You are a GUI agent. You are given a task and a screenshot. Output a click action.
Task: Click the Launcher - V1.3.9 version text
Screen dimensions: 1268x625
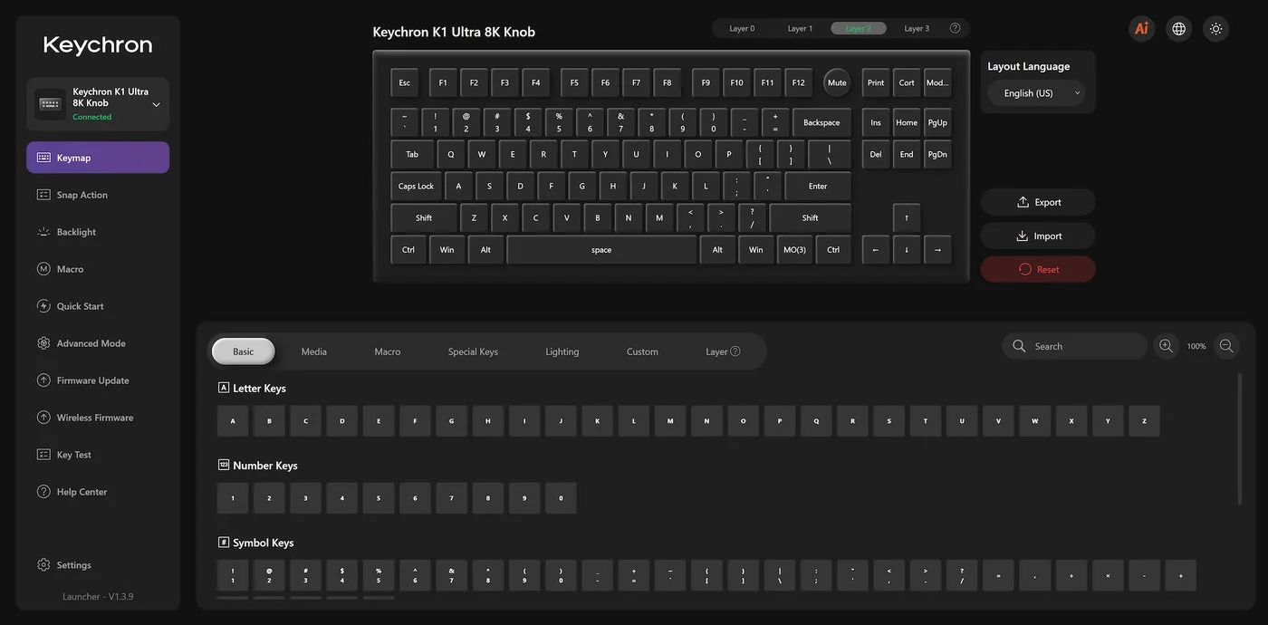coord(98,597)
